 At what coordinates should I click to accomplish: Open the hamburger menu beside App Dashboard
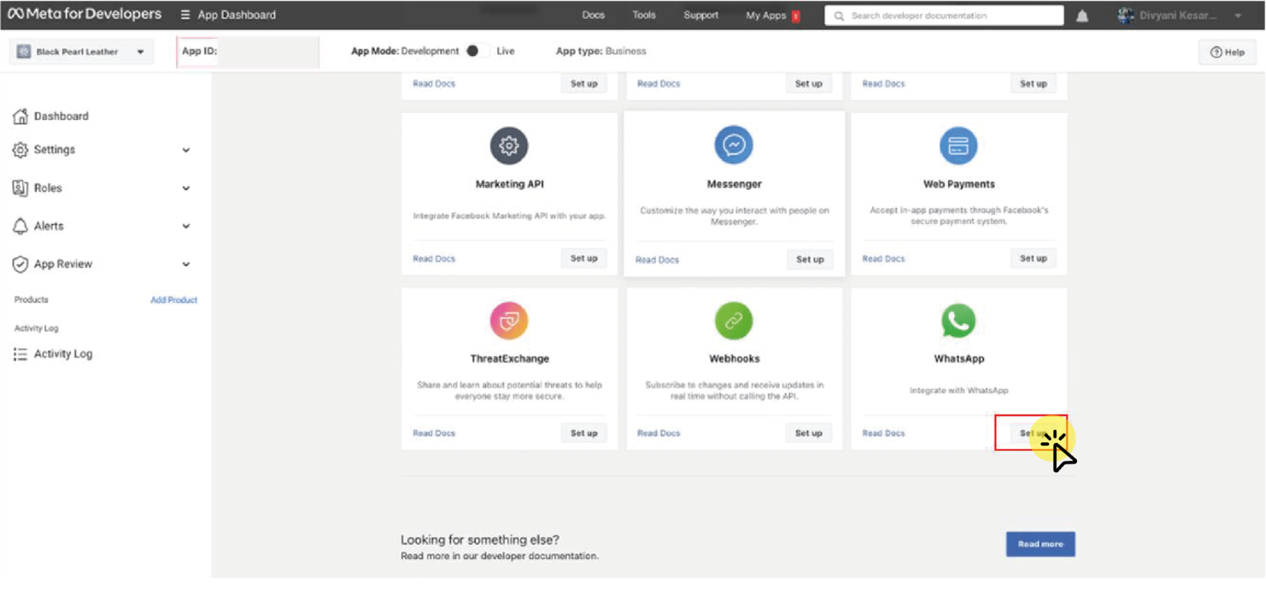click(x=185, y=15)
